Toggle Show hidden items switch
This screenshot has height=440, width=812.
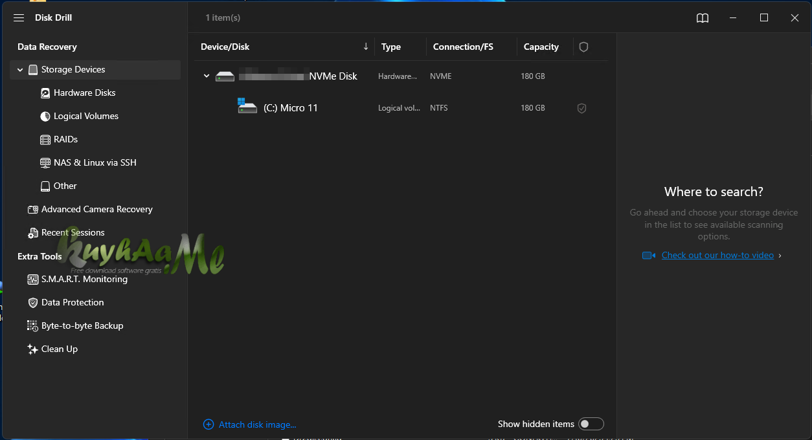(x=591, y=424)
